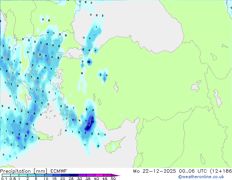Click the '0.1' legend scale value

tap(4, 179)
